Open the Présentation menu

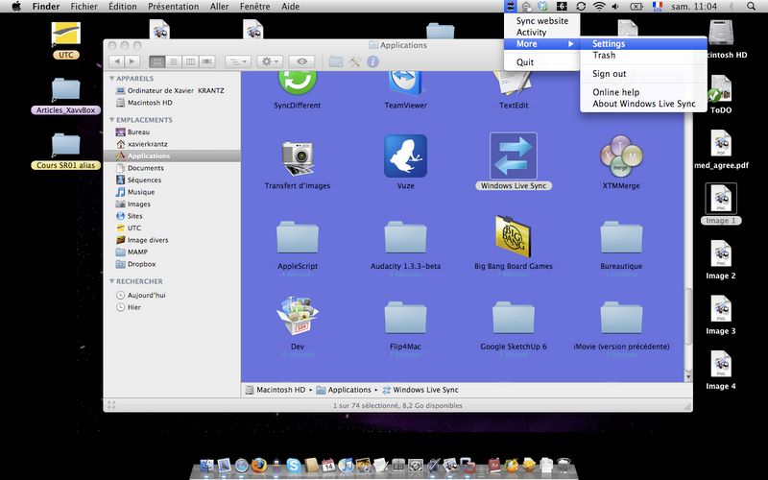tap(174, 7)
